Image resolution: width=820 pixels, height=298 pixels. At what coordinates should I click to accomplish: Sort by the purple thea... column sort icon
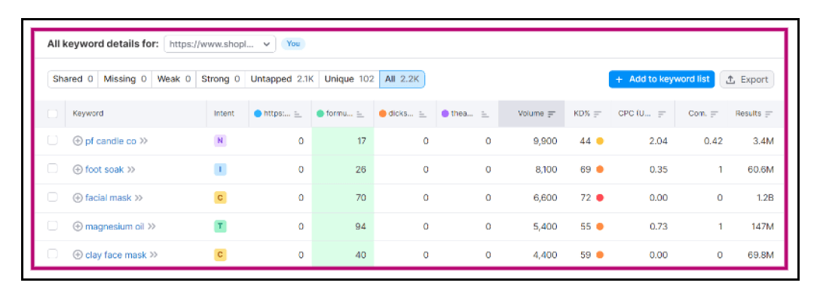(x=485, y=114)
